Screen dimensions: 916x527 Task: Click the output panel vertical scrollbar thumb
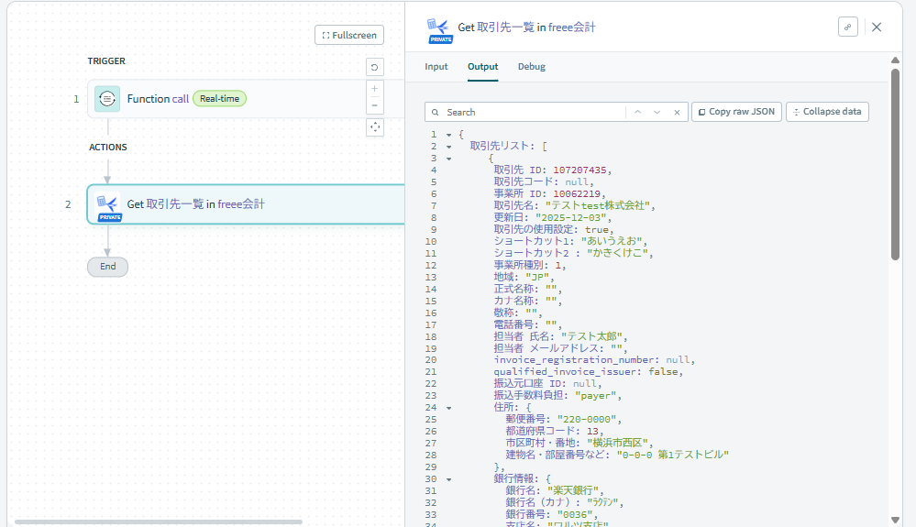(895, 165)
